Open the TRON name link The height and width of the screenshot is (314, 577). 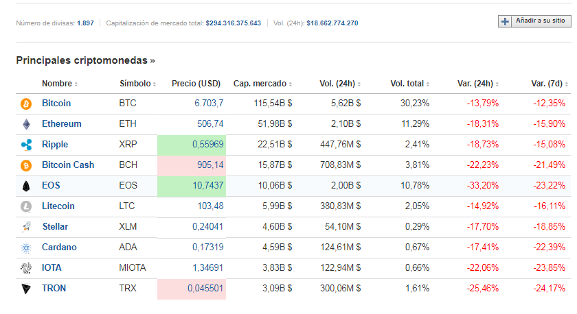[x=54, y=289]
